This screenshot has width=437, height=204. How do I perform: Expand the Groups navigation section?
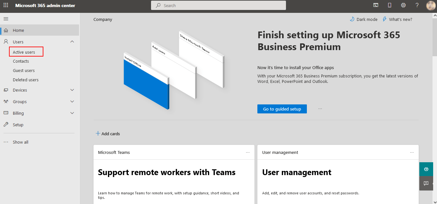[x=72, y=102]
